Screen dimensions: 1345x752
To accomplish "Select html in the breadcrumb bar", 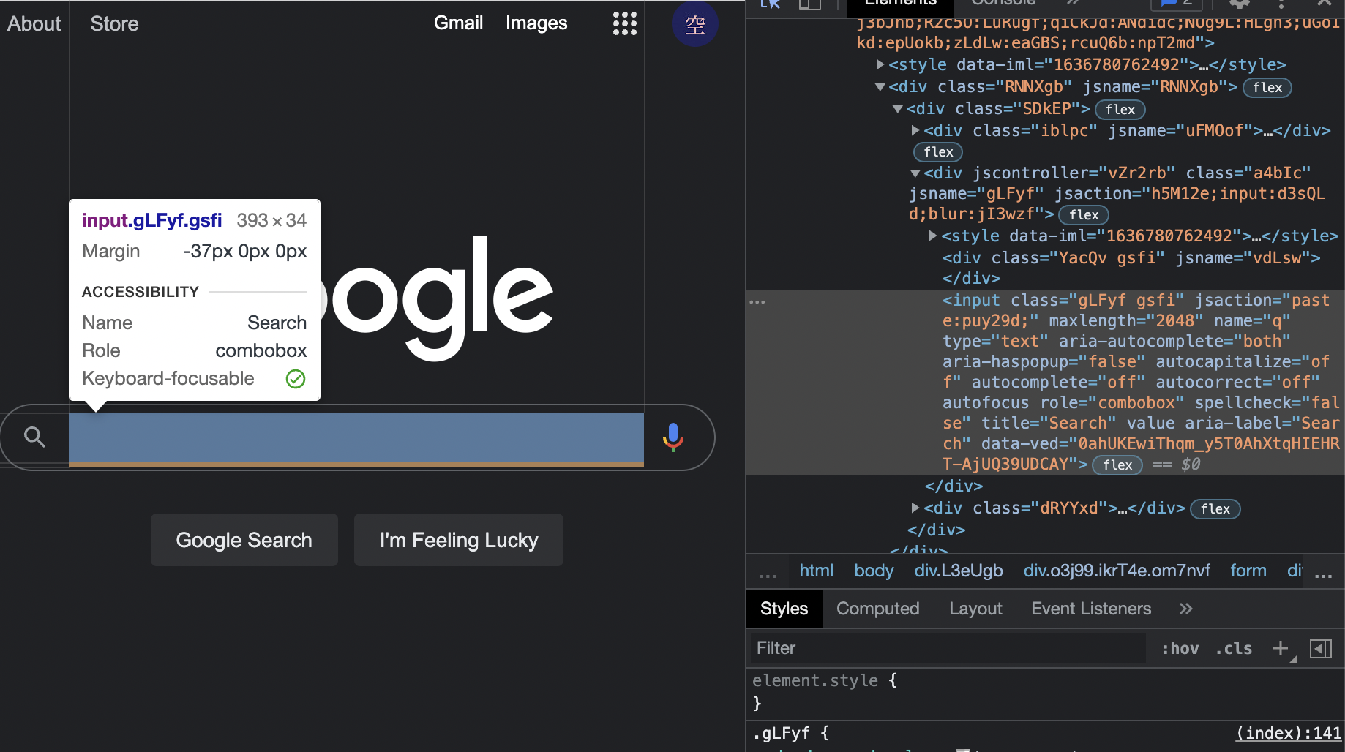I will (816, 571).
